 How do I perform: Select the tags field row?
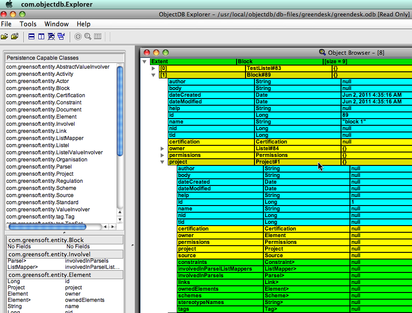click(294, 309)
